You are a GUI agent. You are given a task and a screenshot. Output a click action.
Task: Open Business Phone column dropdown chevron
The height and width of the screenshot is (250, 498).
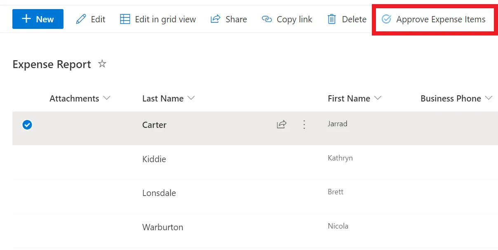click(489, 98)
